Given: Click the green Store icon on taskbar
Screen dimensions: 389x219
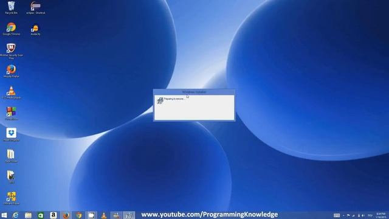Looking at the screenshot, I should [41, 215].
